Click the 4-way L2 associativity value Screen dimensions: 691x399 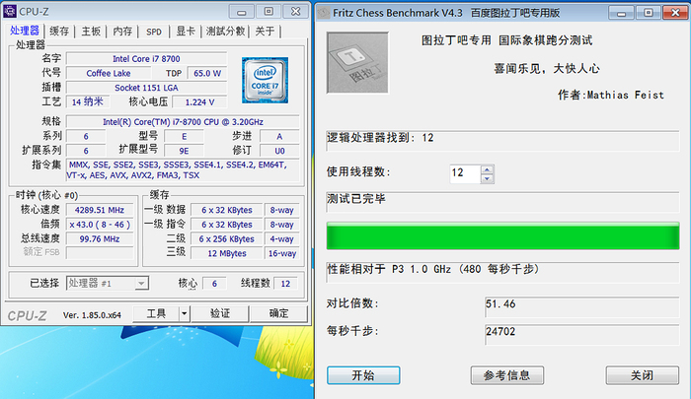(282, 238)
